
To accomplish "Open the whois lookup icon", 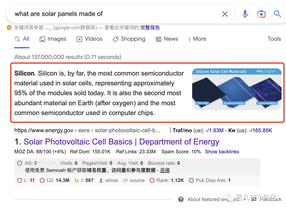I will point(101,180).
